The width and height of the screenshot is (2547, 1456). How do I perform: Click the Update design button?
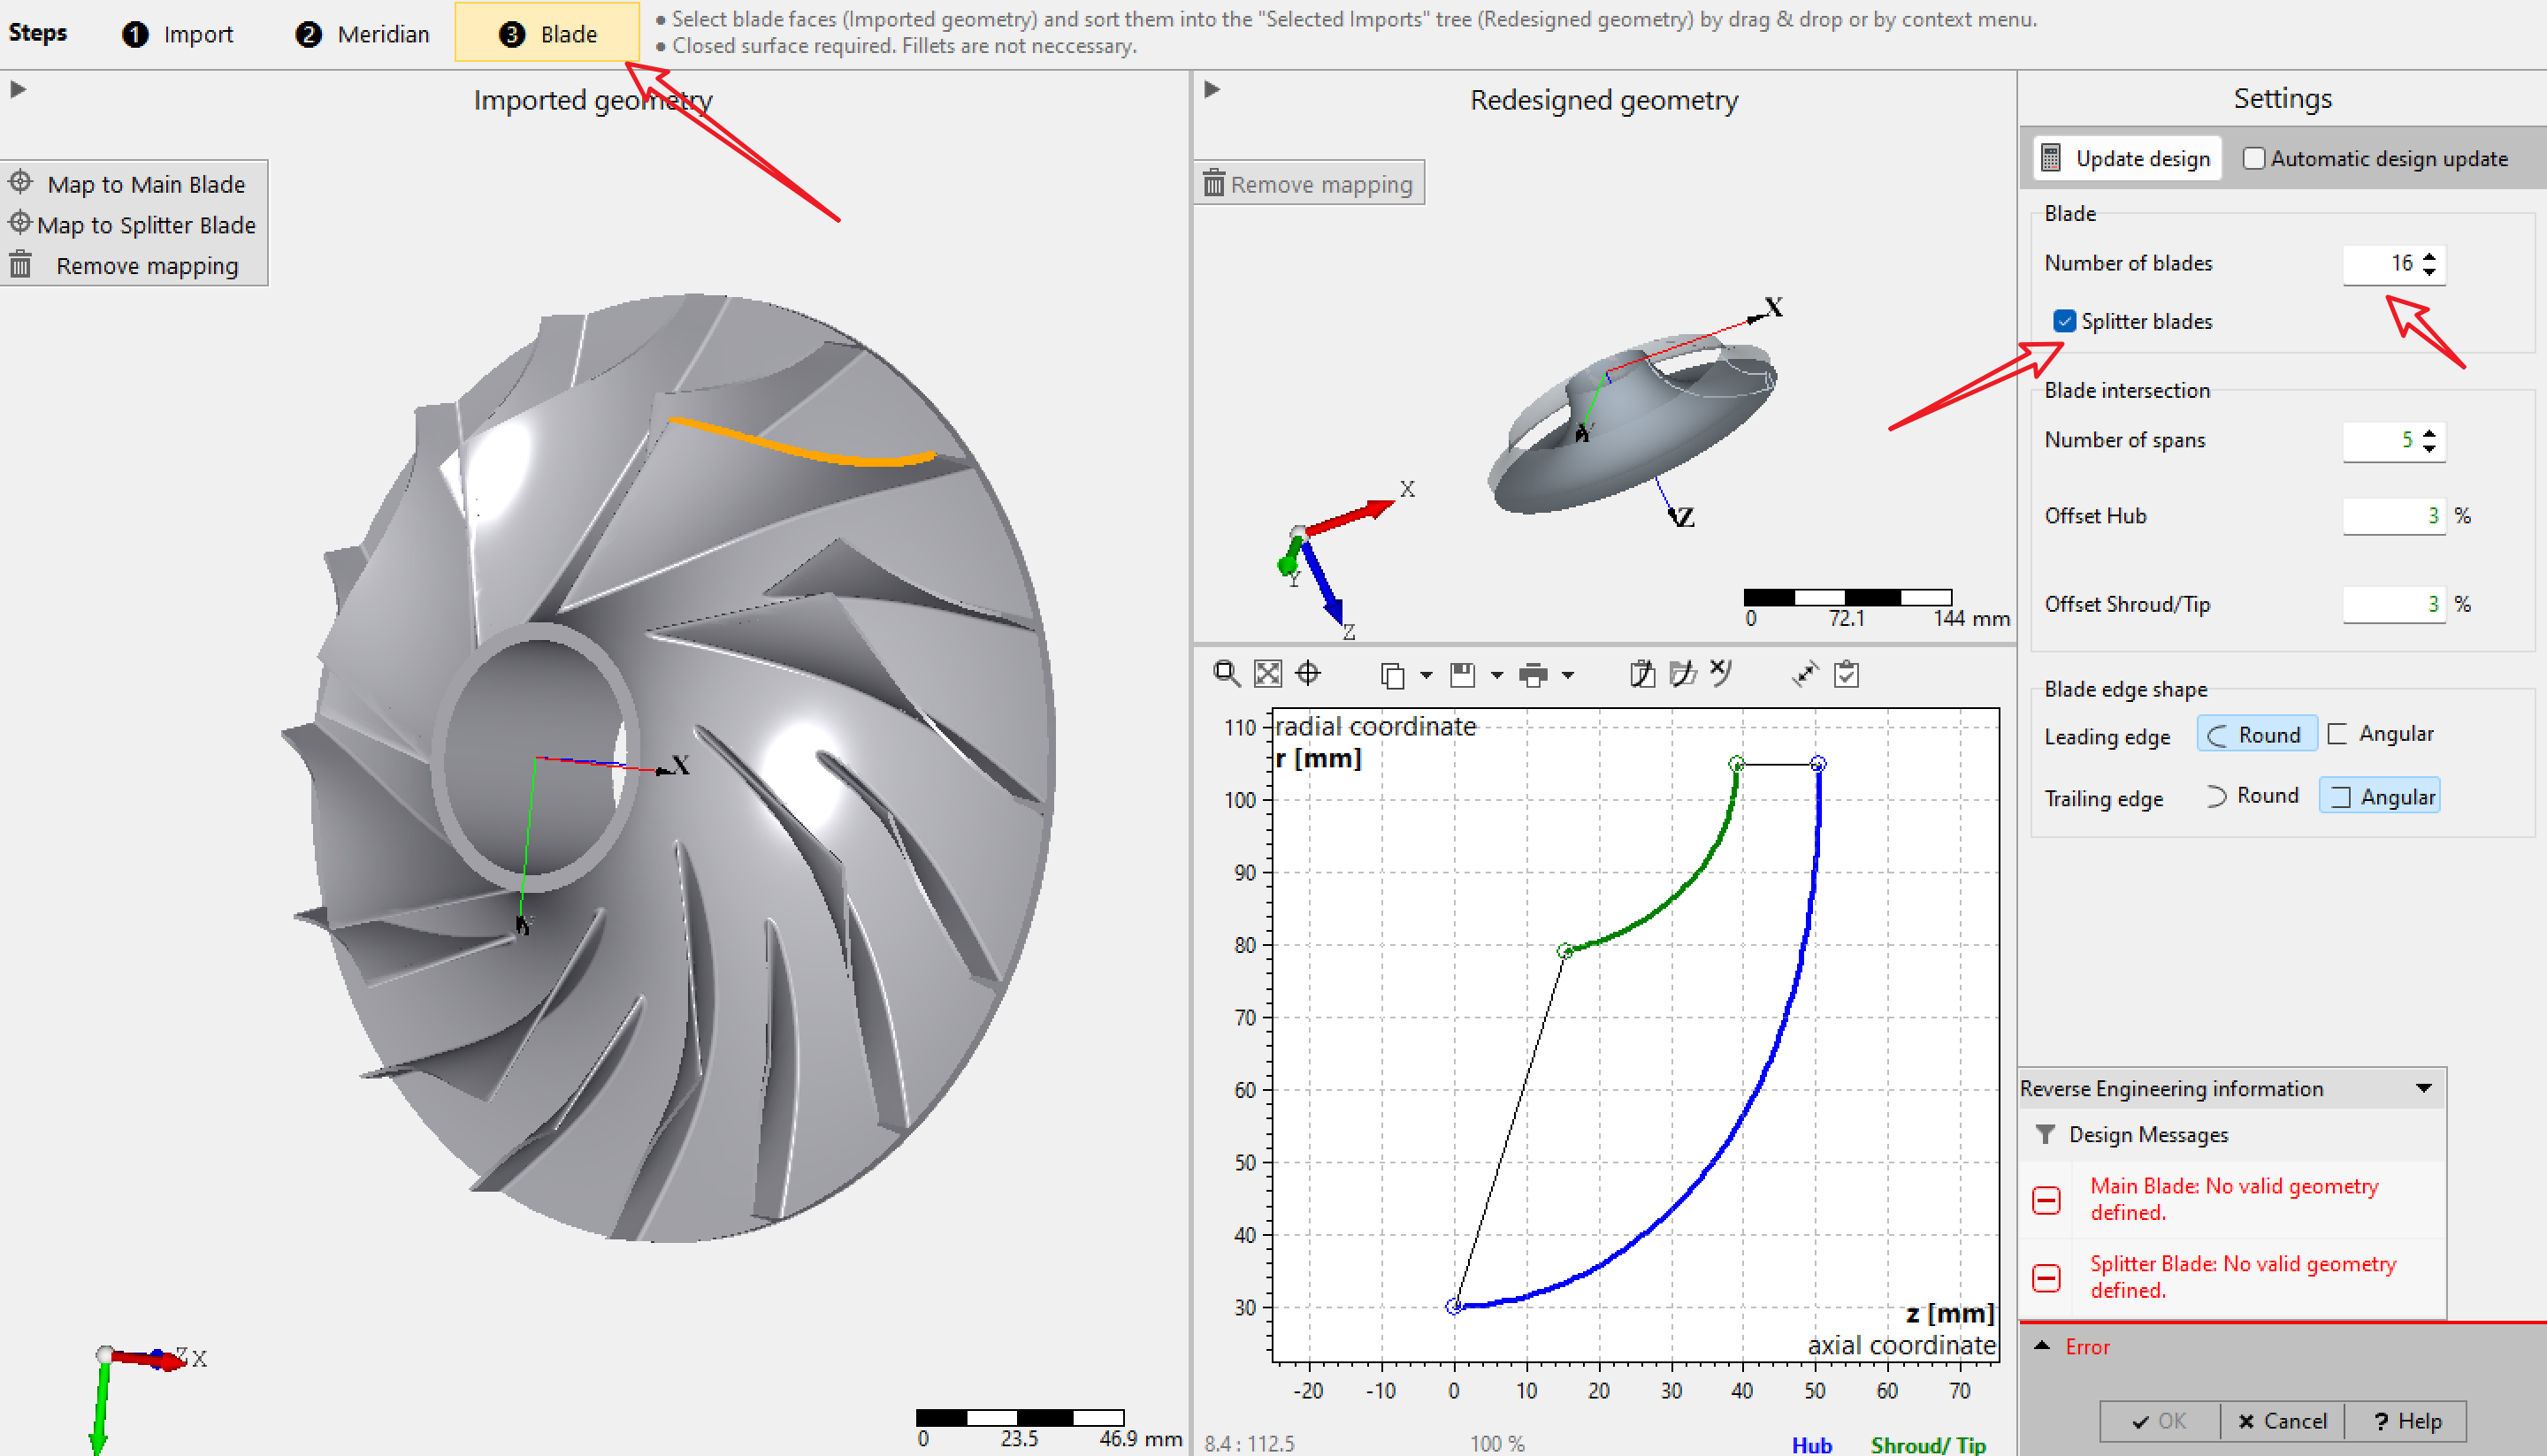(2126, 159)
